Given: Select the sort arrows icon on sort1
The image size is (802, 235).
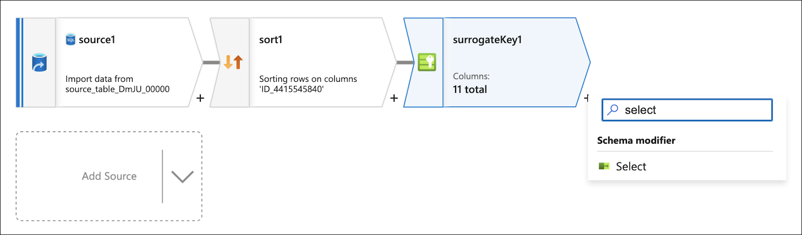Looking at the screenshot, I should [233, 62].
